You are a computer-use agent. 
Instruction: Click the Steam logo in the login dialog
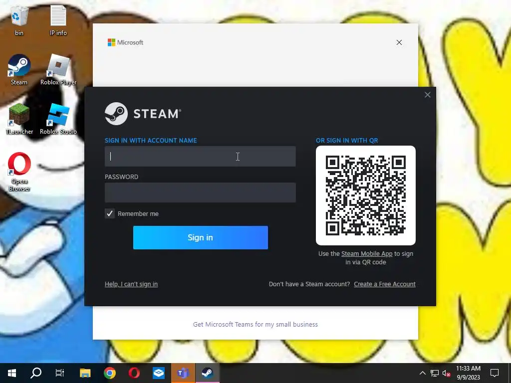point(143,114)
